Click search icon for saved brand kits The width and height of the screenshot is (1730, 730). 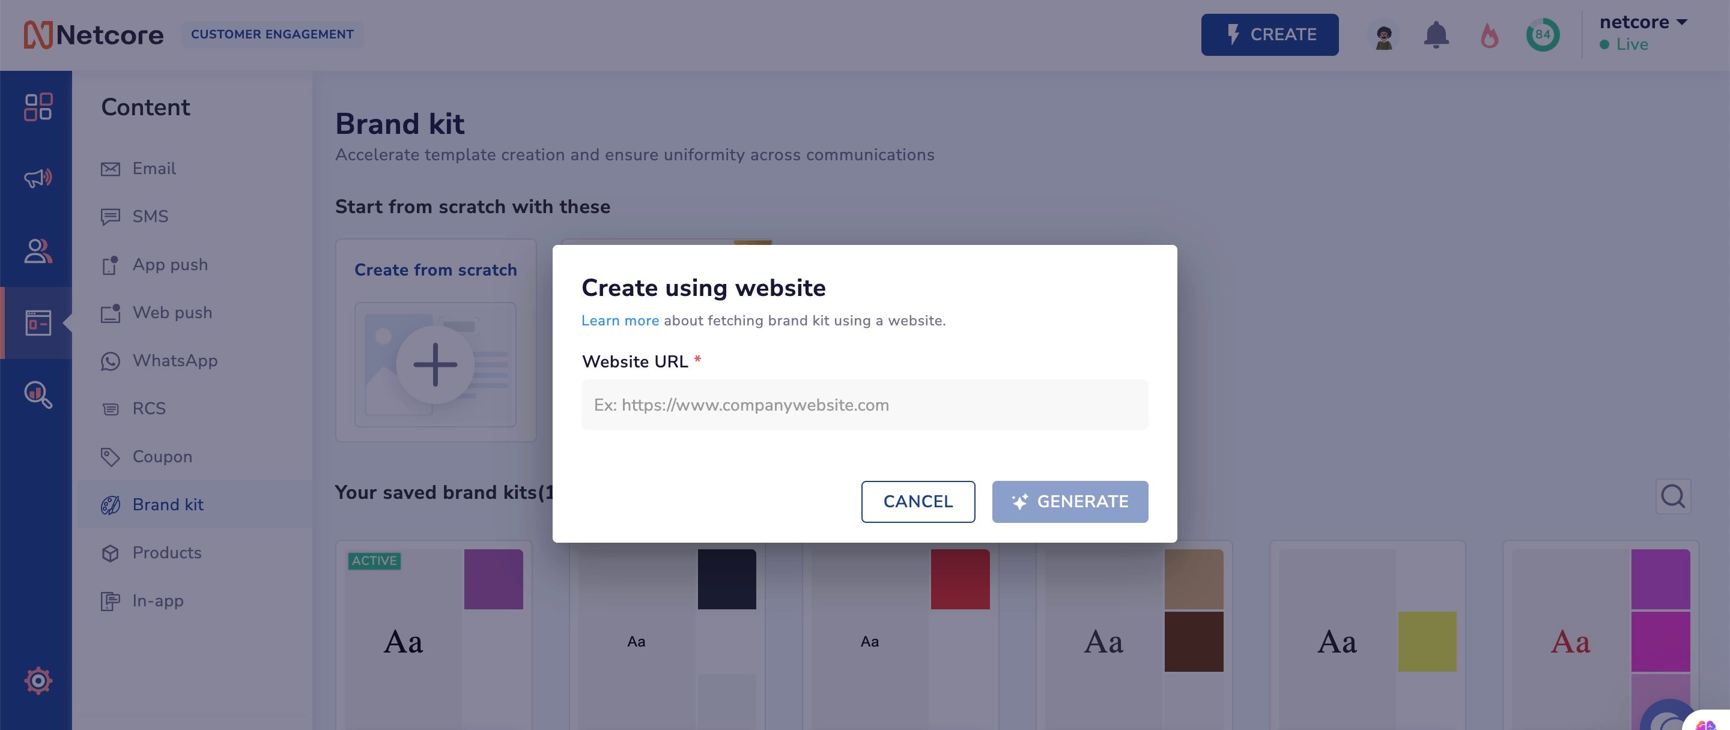[x=1672, y=496]
